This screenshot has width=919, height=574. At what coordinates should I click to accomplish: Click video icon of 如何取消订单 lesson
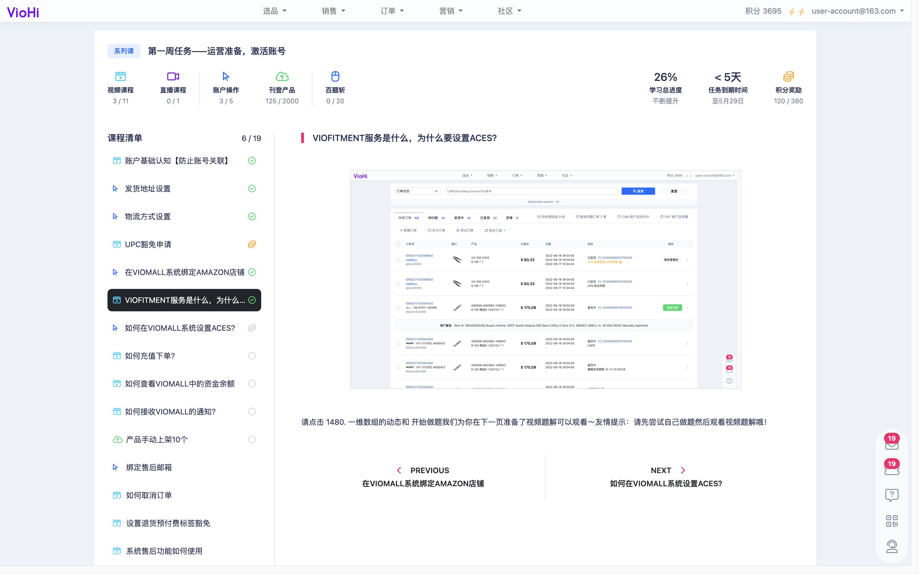(x=117, y=495)
